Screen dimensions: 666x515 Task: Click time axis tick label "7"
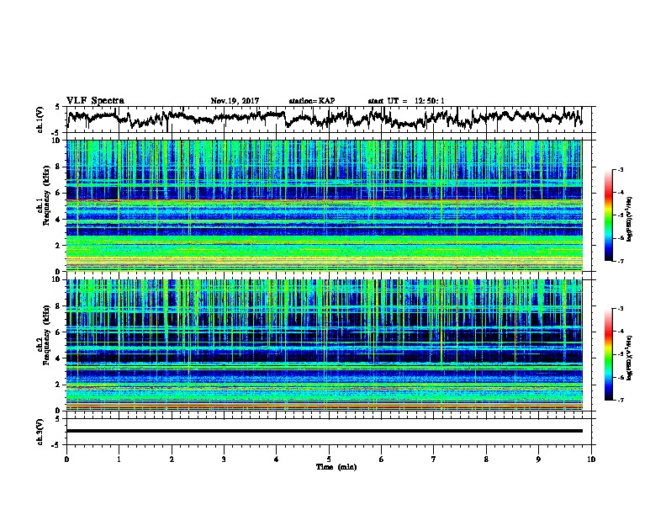tap(434, 459)
